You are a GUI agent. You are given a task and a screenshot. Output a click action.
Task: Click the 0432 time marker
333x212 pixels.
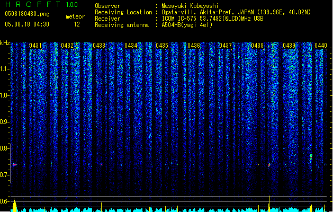67,46
